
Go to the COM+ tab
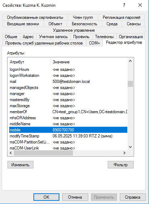pyautogui.click(x=95, y=43)
